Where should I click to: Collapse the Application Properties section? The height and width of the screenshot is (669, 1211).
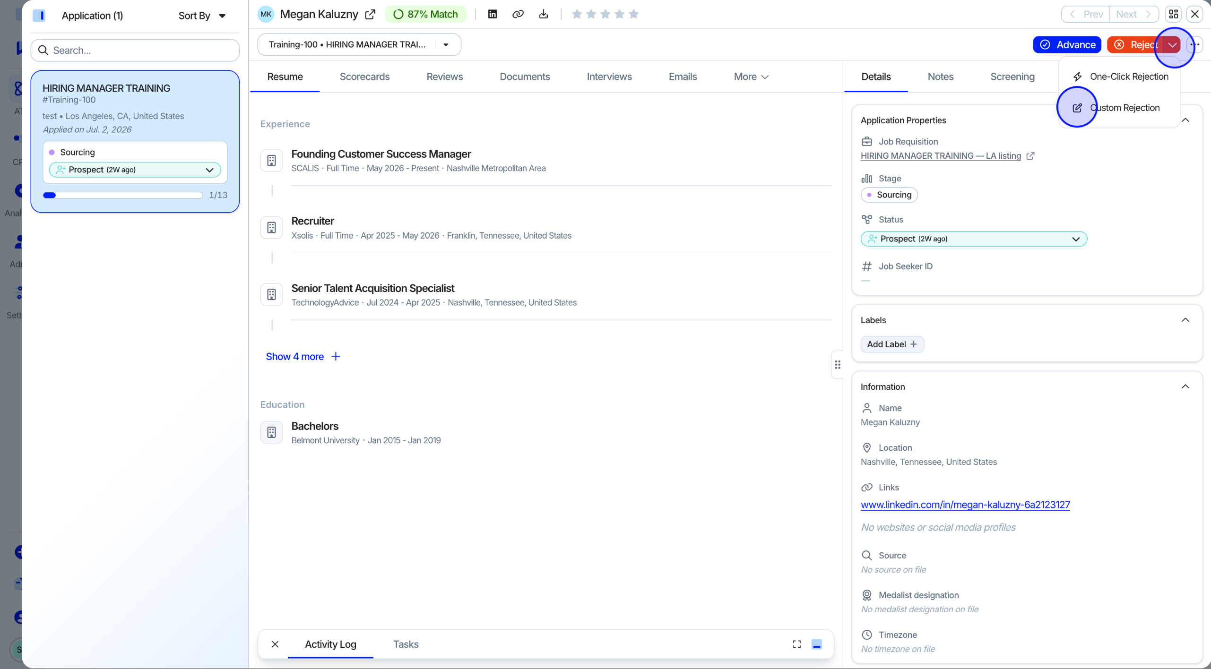click(1185, 120)
